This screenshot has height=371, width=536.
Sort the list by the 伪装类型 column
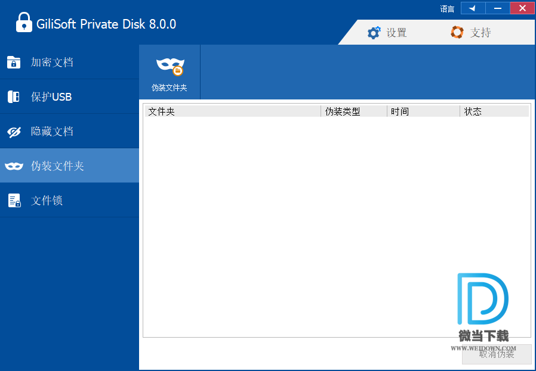354,111
